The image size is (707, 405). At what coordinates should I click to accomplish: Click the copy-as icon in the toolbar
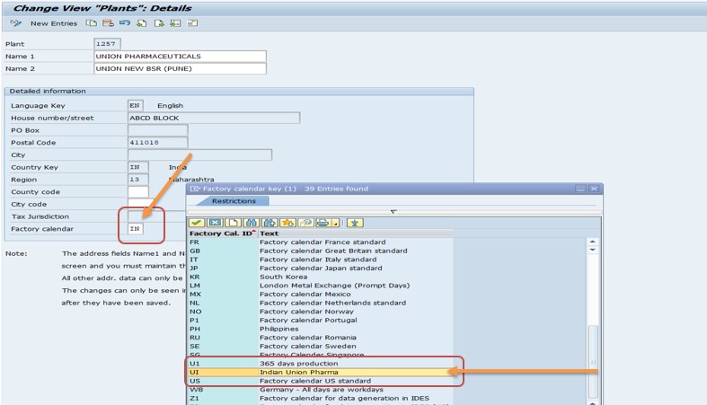coord(92,22)
